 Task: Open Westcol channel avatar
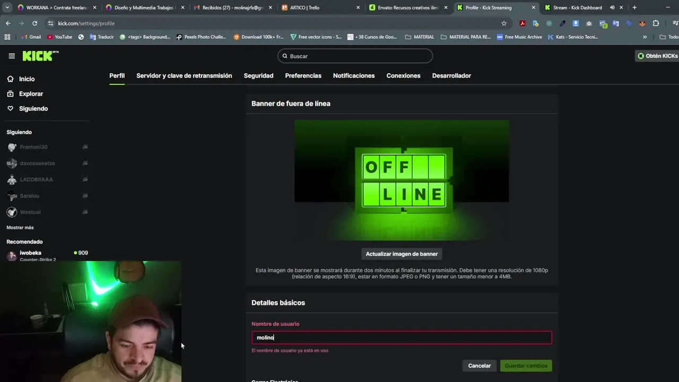[x=12, y=212]
